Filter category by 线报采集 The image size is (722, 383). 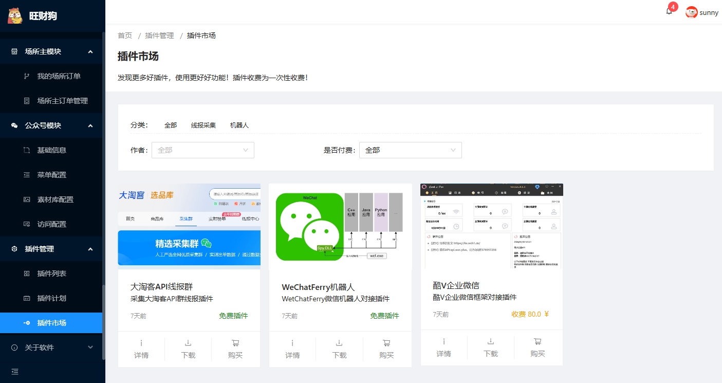[x=203, y=125]
